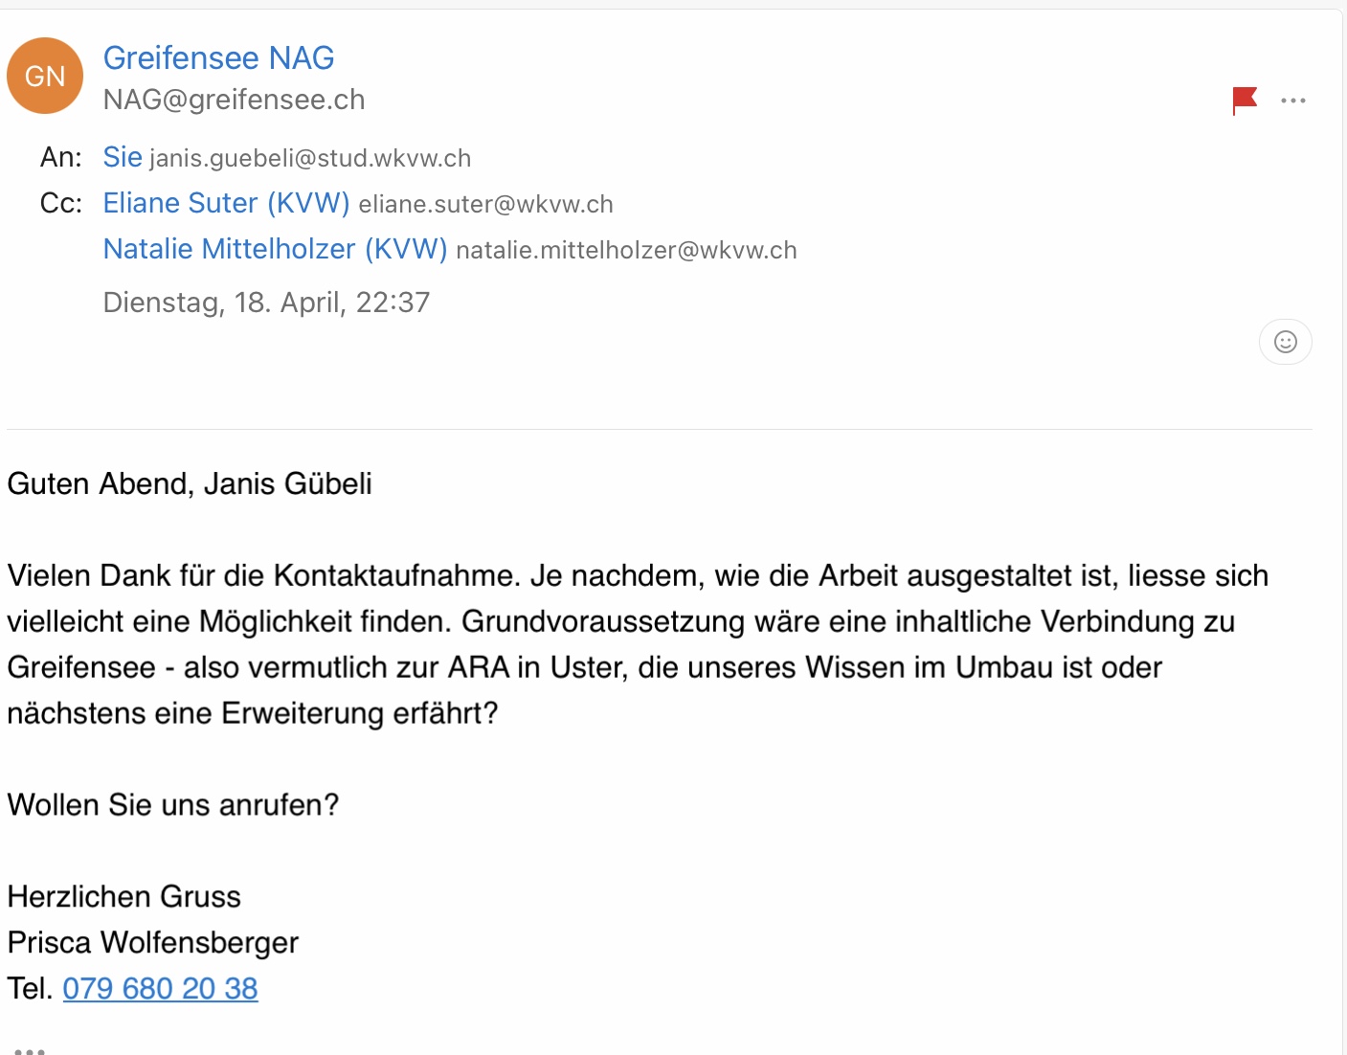Click the address janis.guebeli@stud.wkvw.ch
Viewport: 1347px width, 1055px height.
[x=310, y=158]
